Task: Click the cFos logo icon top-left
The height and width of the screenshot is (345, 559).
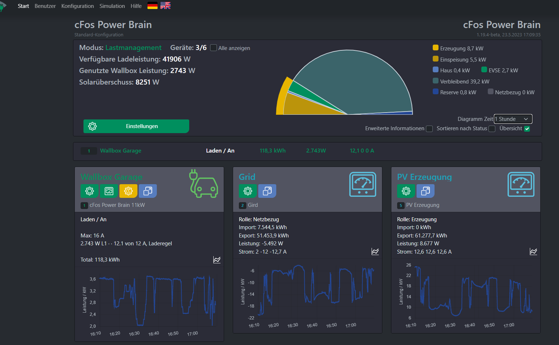Action: click(x=3, y=6)
